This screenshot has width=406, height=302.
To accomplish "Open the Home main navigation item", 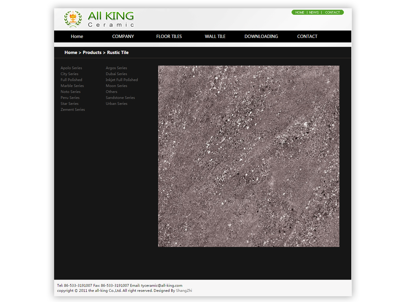I will click(77, 37).
